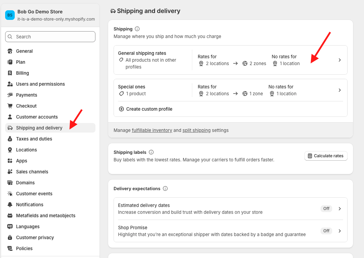Go to Customer accounts settings

(37, 117)
